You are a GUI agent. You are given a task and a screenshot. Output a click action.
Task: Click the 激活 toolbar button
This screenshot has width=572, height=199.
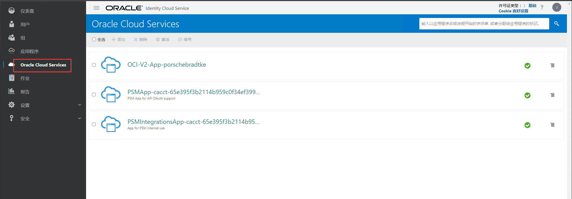(163, 40)
